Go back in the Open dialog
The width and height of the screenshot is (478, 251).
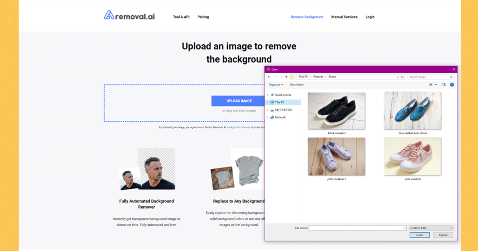[x=269, y=77]
